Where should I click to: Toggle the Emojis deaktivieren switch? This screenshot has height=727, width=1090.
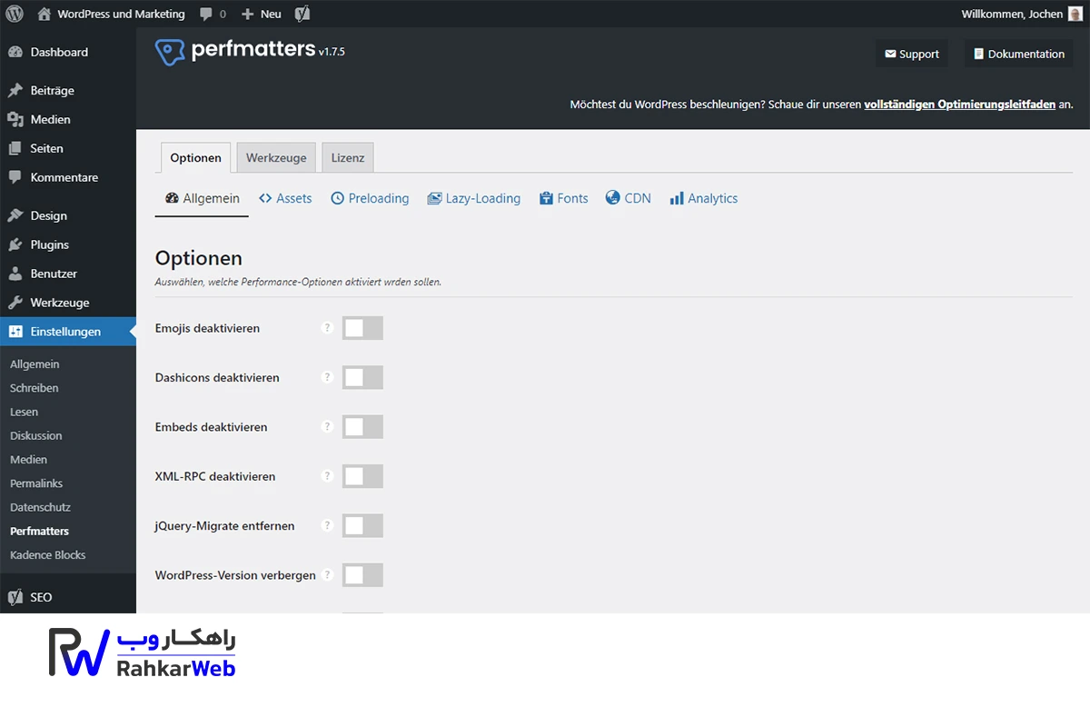point(362,328)
